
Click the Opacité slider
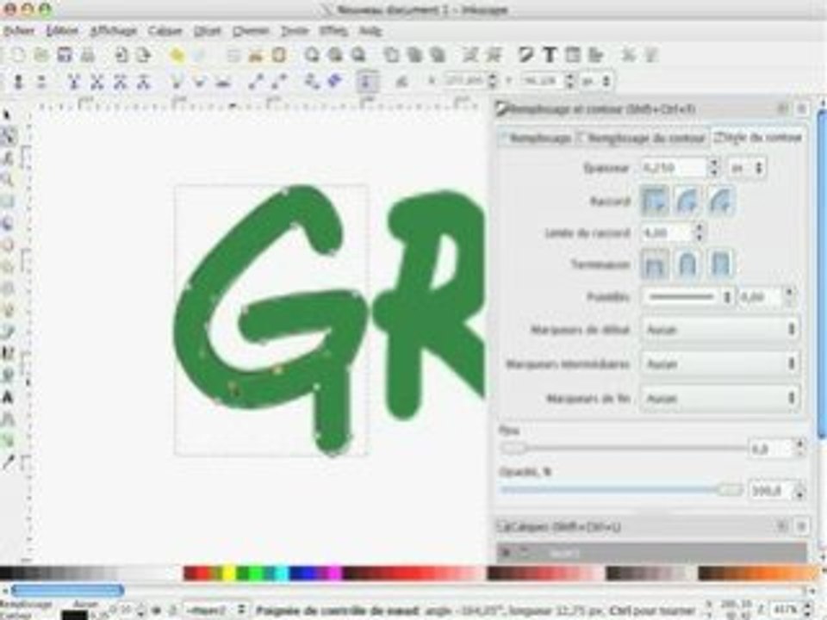click(x=622, y=490)
